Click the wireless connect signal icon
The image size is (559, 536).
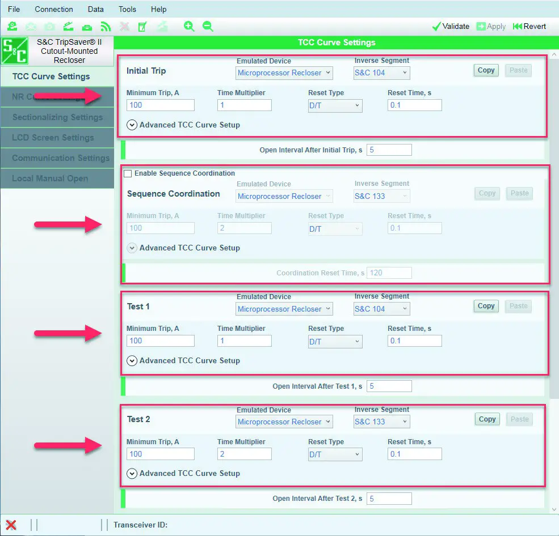106,26
